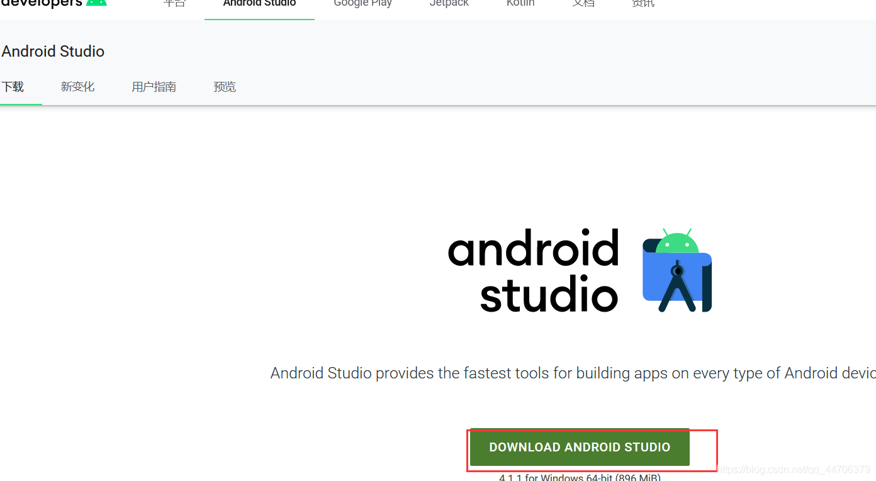Click the Download Android Studio button
This screenshot has height=481, width=876.
click(x=580, y=448)
